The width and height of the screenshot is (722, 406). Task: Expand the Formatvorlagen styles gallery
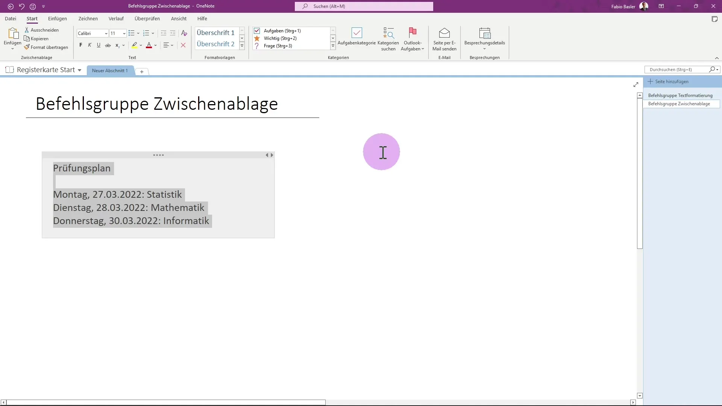(x=242, y=46)
